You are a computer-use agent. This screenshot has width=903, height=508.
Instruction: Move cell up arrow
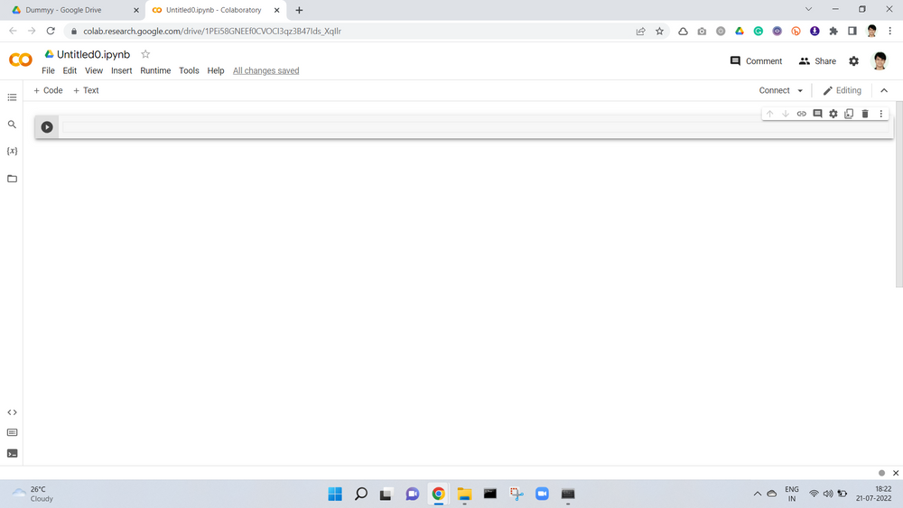click(770, 114)
